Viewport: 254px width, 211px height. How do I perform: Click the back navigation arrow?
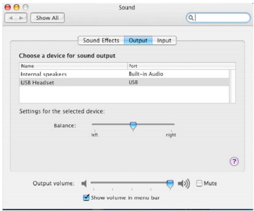[x=11, y=18]
